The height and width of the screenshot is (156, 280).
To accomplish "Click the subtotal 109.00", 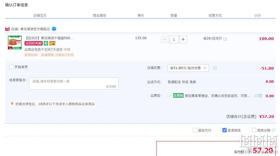I will coord(266,39).
